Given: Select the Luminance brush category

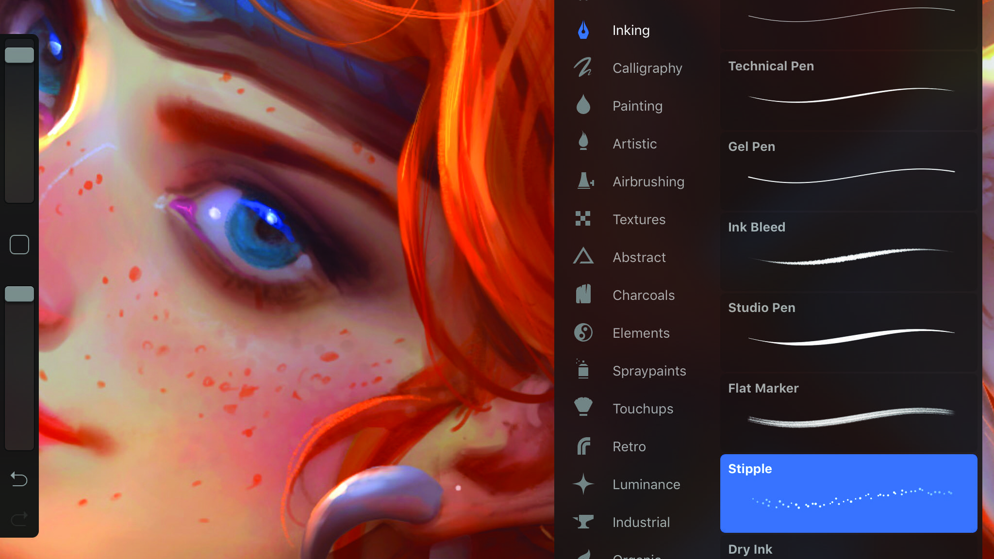Looking at the screenshot, I should pos(646,484).
